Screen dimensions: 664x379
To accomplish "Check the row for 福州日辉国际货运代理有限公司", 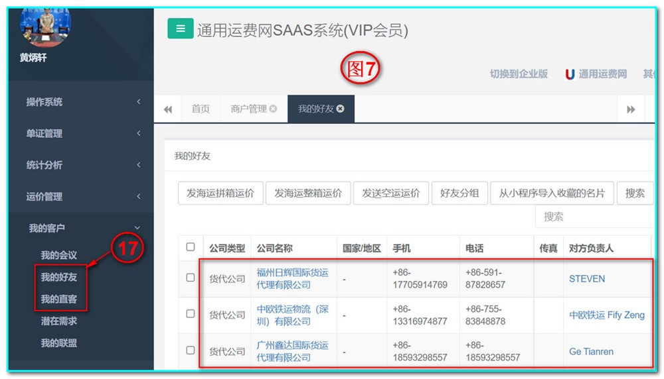I will 191,278.
